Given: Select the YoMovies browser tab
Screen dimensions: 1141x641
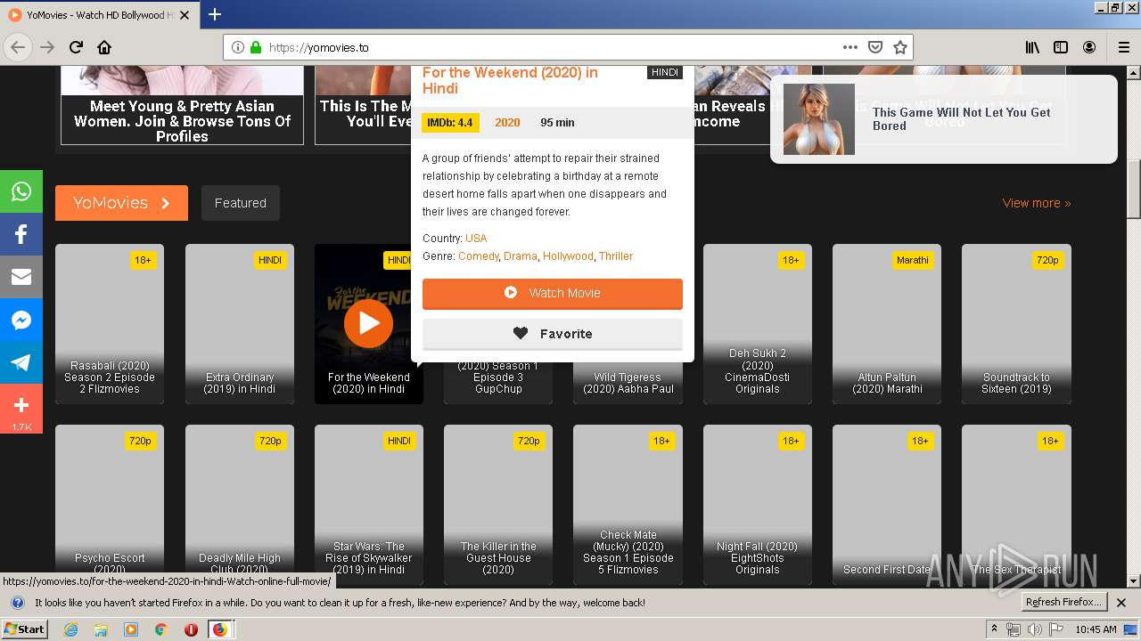Looking at the screenshot, I should (x=98, y=14).
